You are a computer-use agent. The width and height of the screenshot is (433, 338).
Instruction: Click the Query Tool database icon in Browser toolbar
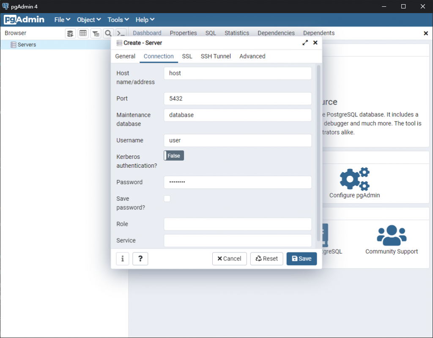point(71,33)
